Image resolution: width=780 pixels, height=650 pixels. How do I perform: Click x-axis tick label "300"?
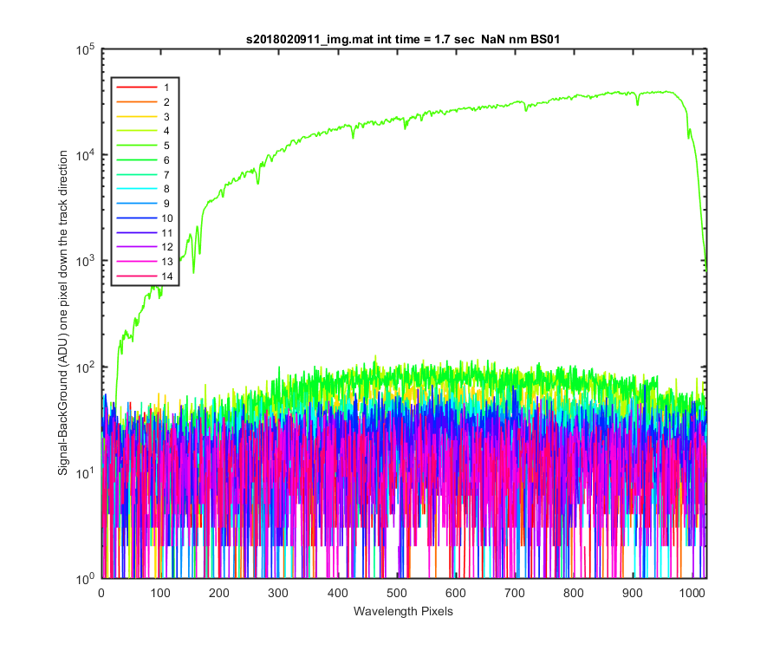278,594
